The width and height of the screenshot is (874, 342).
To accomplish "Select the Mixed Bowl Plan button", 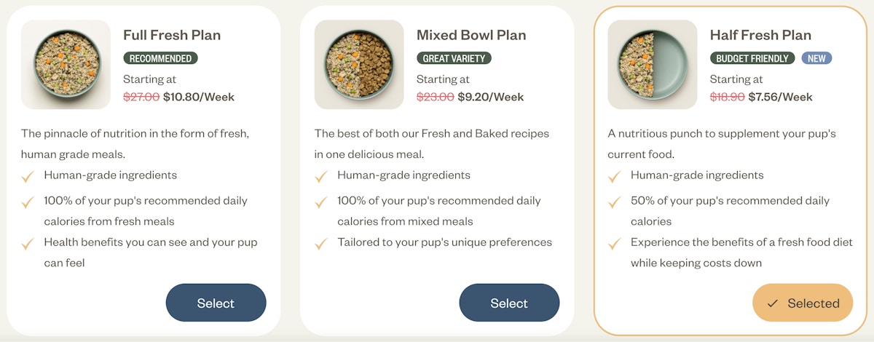I will click(x=509, y=303).
